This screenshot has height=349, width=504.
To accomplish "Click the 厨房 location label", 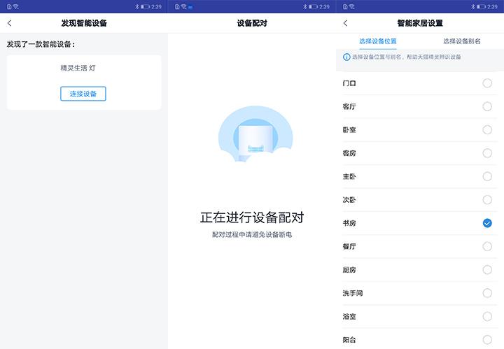I will pyautogui.click(x=349, y=270).
